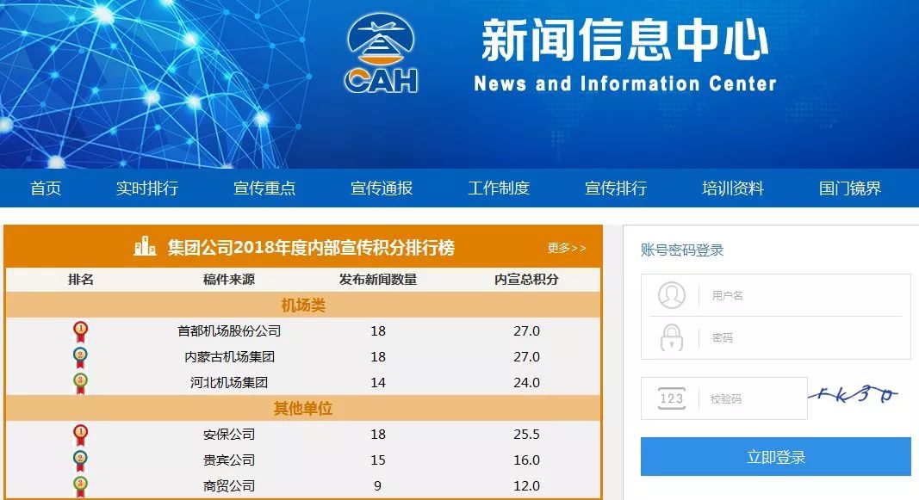Screen dimensions: 919x500
Task: Open the 首页 navigation menu item
Action: click(46, 188)
